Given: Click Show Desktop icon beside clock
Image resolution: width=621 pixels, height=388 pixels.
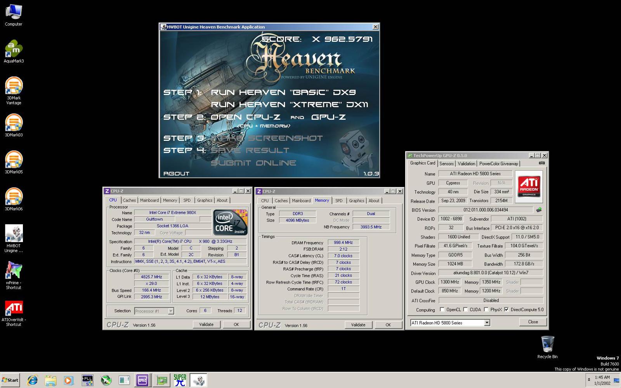Looking at the screenshot, I should 616,380.
